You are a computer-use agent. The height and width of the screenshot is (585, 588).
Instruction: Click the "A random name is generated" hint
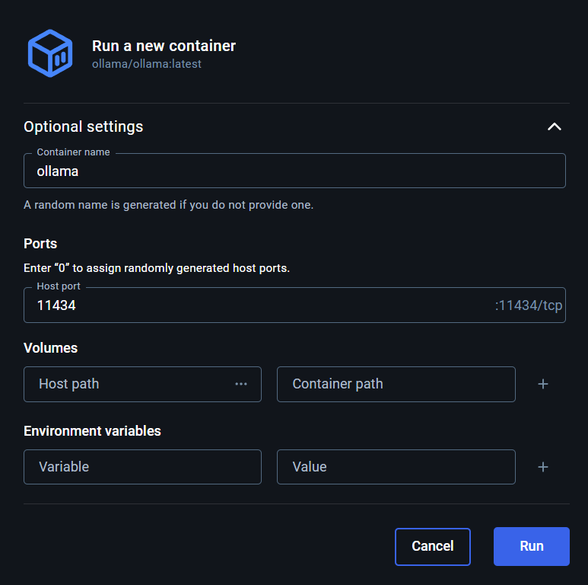pyautogui.click(x=168, y=205)
